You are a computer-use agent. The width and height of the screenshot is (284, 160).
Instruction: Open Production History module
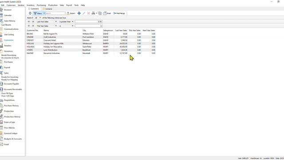tap(12, 117)
